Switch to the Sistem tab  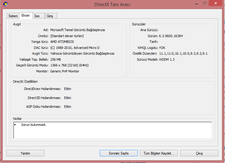coord(13,16)
